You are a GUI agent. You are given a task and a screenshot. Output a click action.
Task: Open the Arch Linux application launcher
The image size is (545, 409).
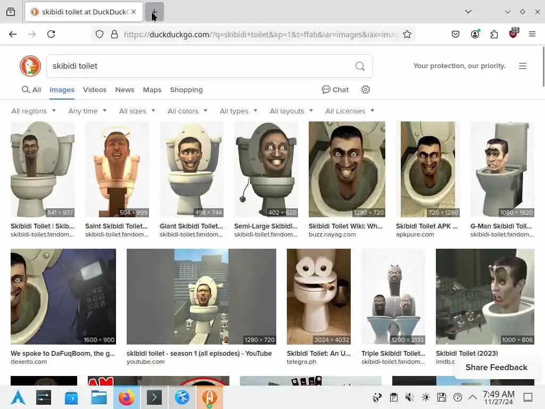coord(18,397)
